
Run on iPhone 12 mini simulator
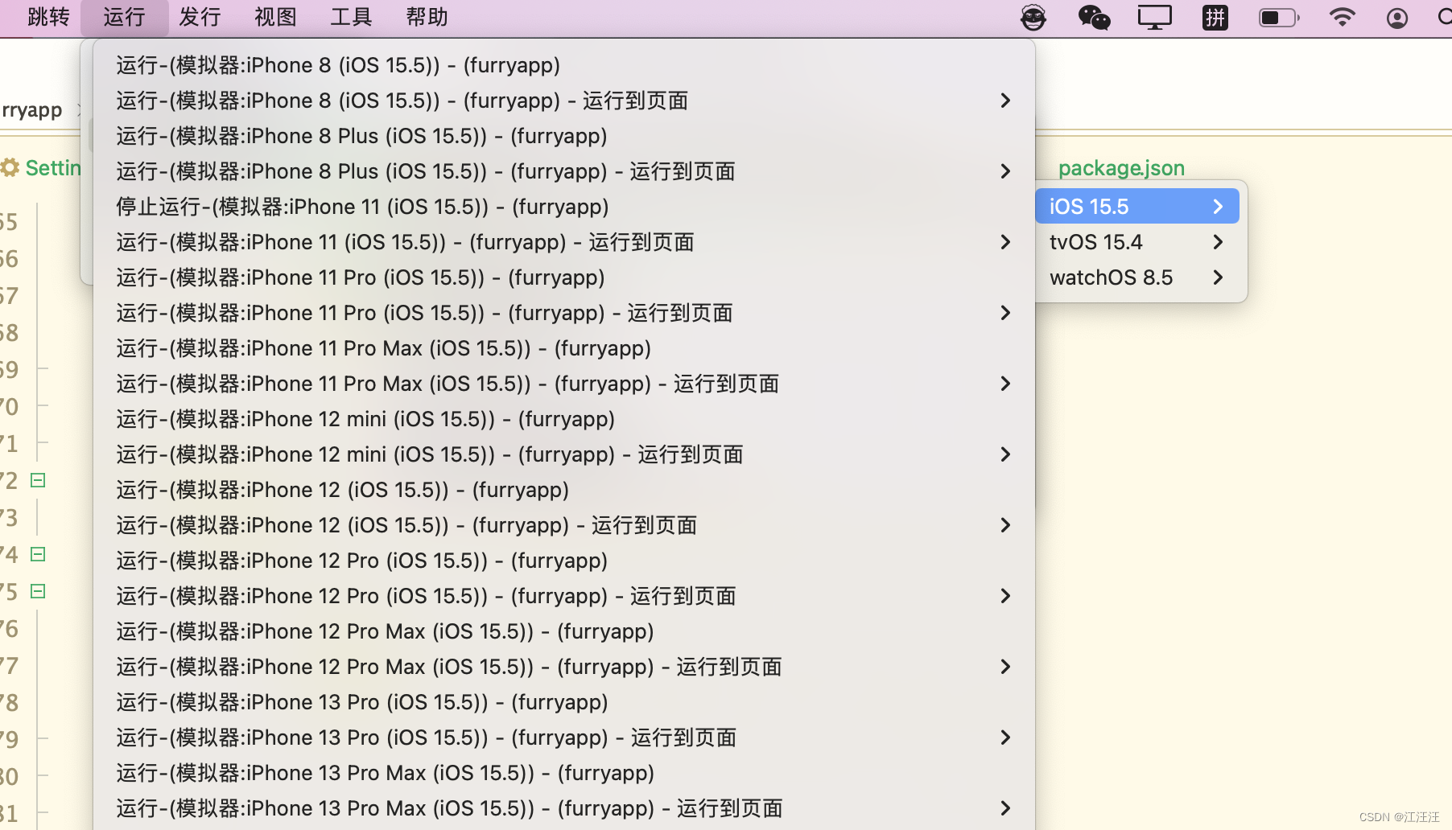pyautogui.click(x=563, y=419)
